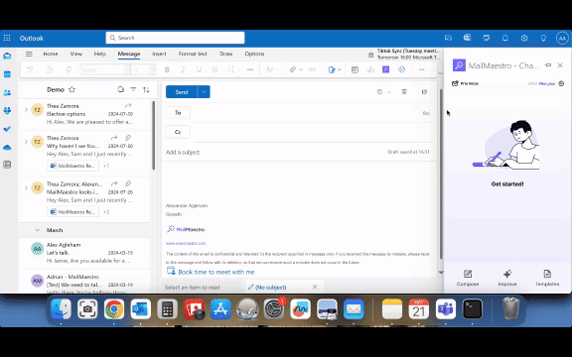The height and width of the screenshot is (357, 572).
Task: Open the font size combo box
Action: point(143,69)
